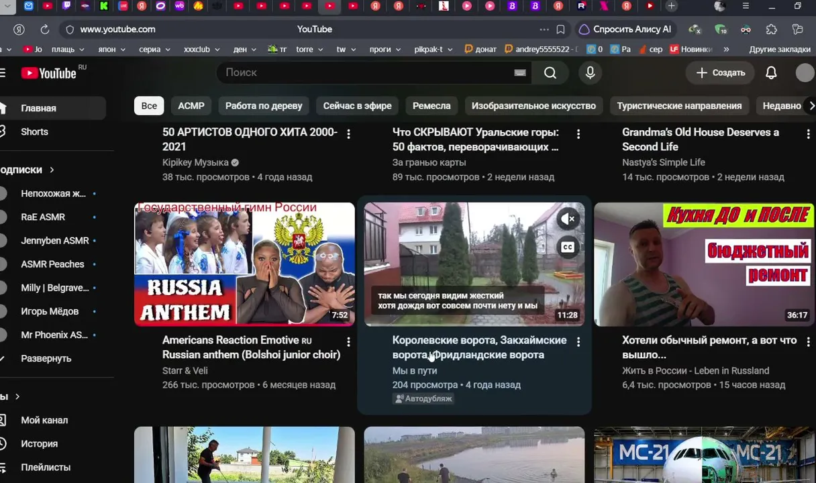Reload the page in browser
The height and width of the screenshot is (483, 816).
click(44, 30)
